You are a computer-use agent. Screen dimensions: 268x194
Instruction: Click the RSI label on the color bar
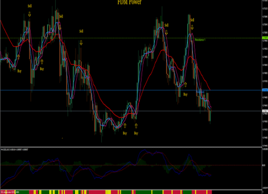(x=10, y=192)
